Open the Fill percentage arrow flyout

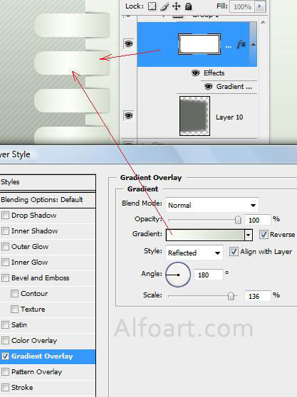[x=260, y=6]
